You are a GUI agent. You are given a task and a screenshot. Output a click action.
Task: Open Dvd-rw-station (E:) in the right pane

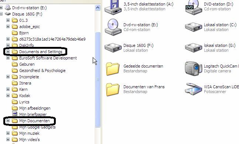click(x=113, y=27)
